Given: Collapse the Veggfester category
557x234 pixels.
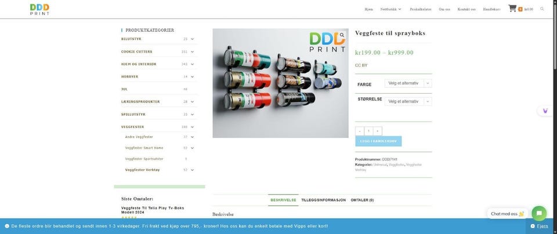Looking at the screenshot, I should click(x=192, y=127).
